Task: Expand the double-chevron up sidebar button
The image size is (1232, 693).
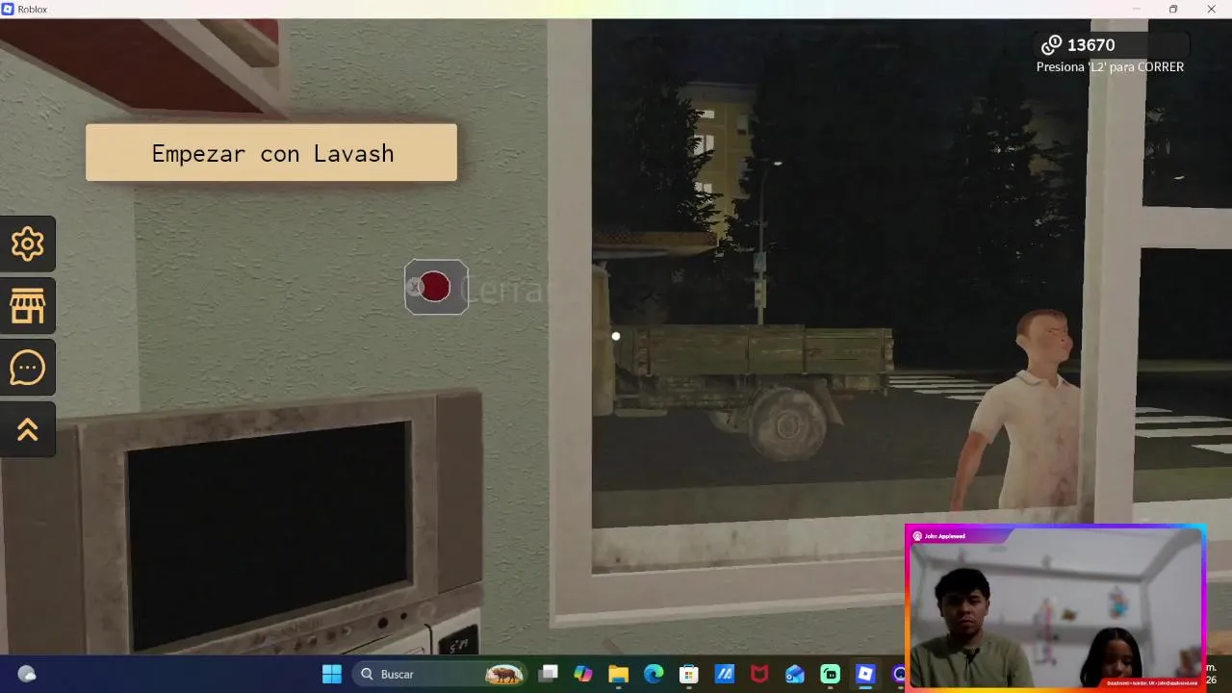Action: [x=27, y=429]
